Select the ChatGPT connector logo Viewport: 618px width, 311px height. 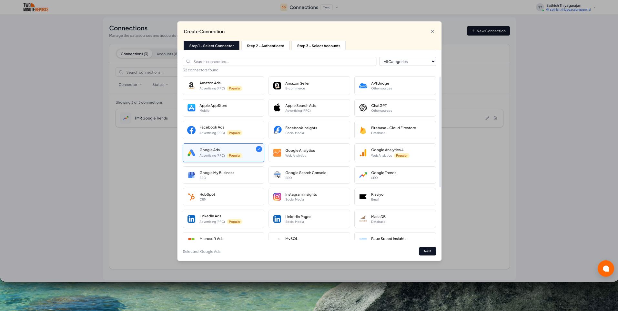click(x=363, y=108)
